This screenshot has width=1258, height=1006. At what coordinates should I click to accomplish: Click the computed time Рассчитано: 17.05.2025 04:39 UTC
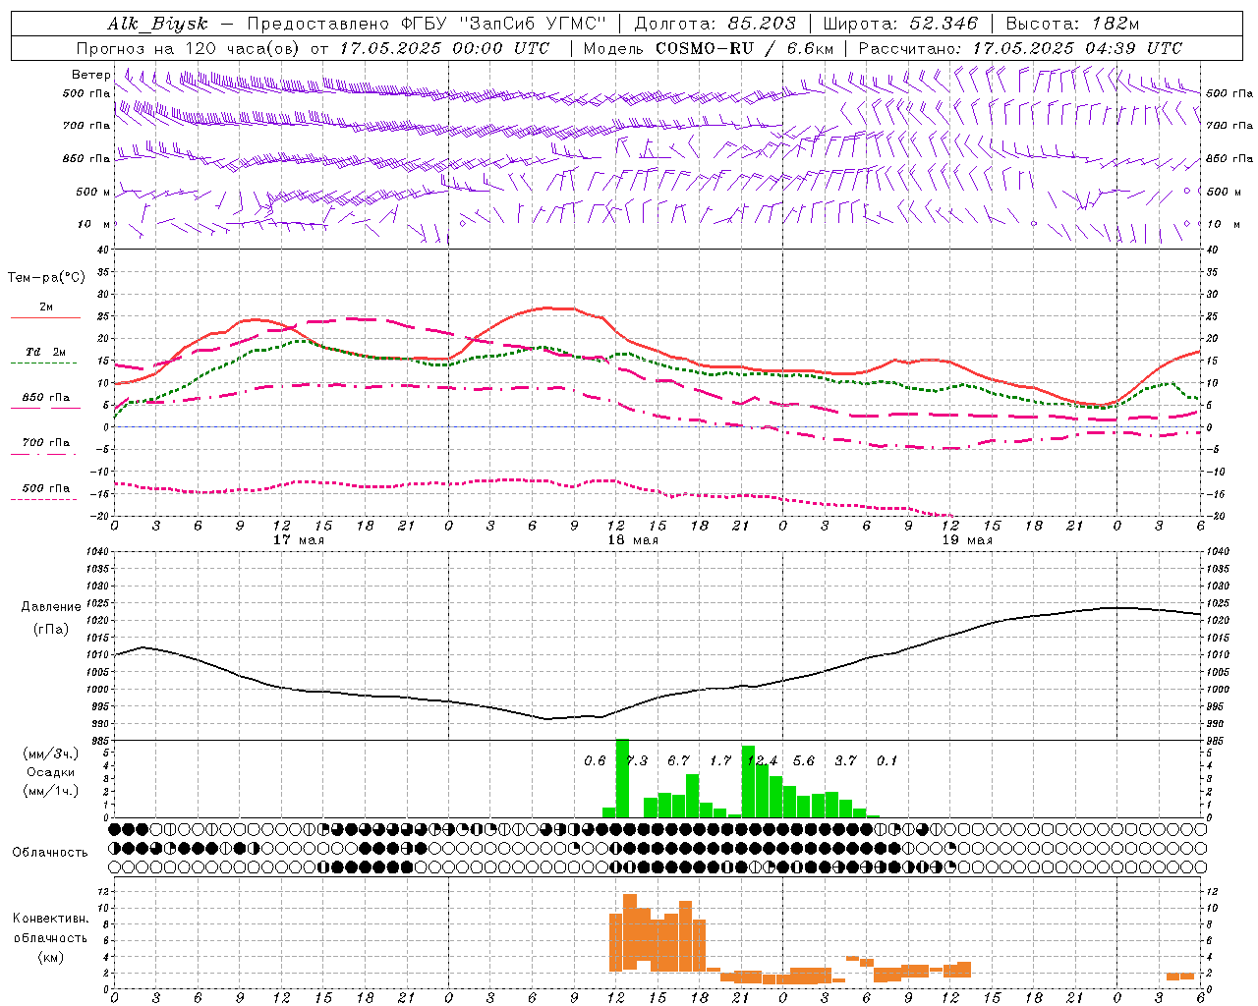coord(1020,48)
